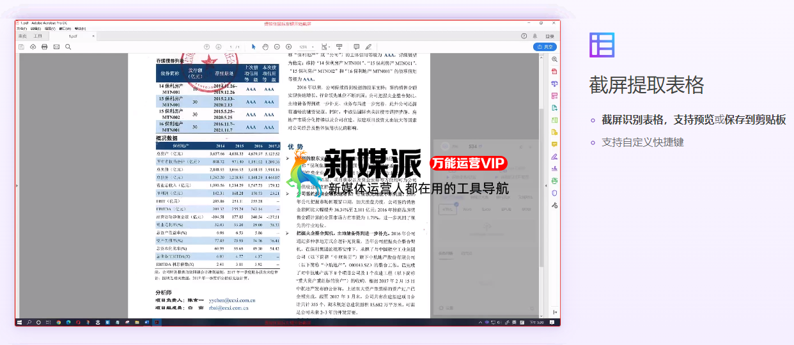This screenshot has height=345, width=794.
Task: Expand the left navigation pane arrow
Action: tap(17, 185)
